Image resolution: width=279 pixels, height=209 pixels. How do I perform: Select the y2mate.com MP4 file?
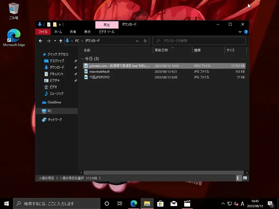(164, 66)
